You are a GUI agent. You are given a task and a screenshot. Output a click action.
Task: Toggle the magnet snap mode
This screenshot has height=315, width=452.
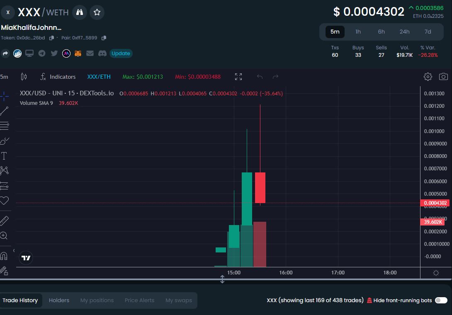click(4, 256)
